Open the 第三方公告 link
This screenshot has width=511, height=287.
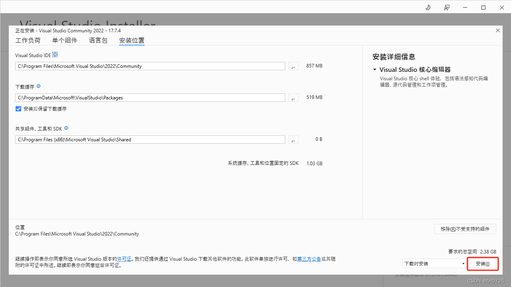point(309,259)
